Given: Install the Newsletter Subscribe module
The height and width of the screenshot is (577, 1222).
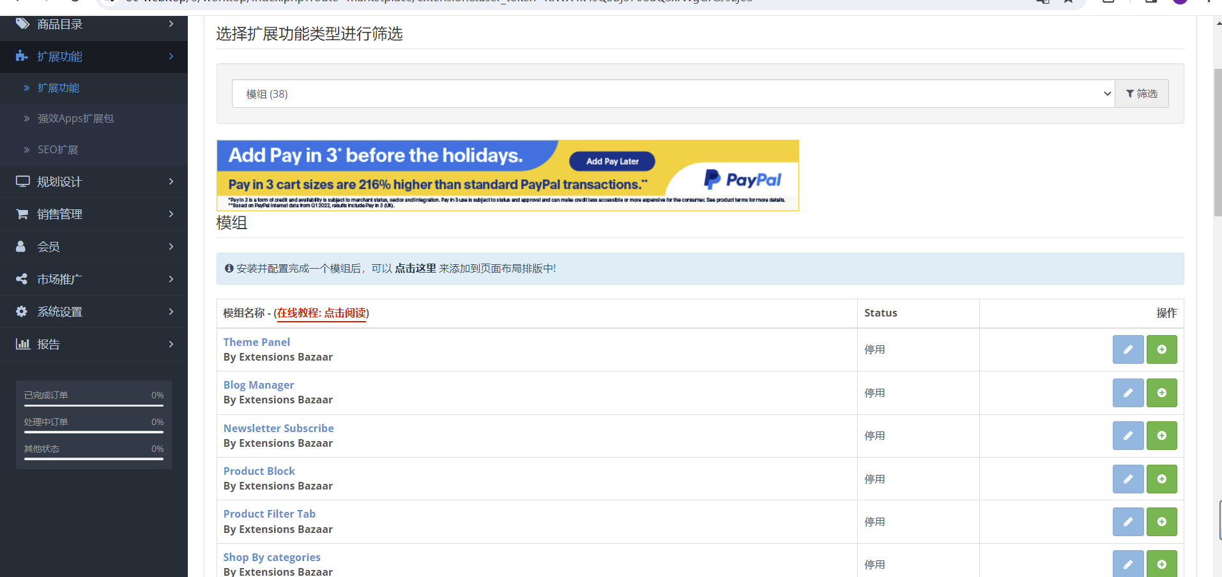Looking at the screenshot, I should (x=1162, y=435).
